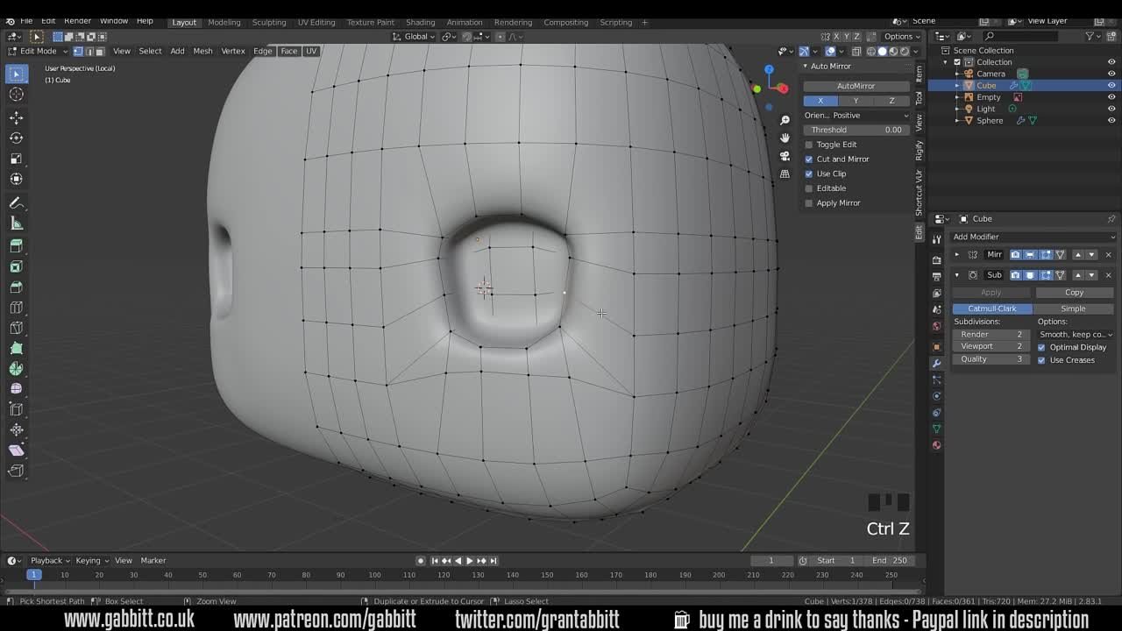Select the Knife tool in left toolbar
Image resolution: width=1122 pixels, height=631 pixels.
16,327
